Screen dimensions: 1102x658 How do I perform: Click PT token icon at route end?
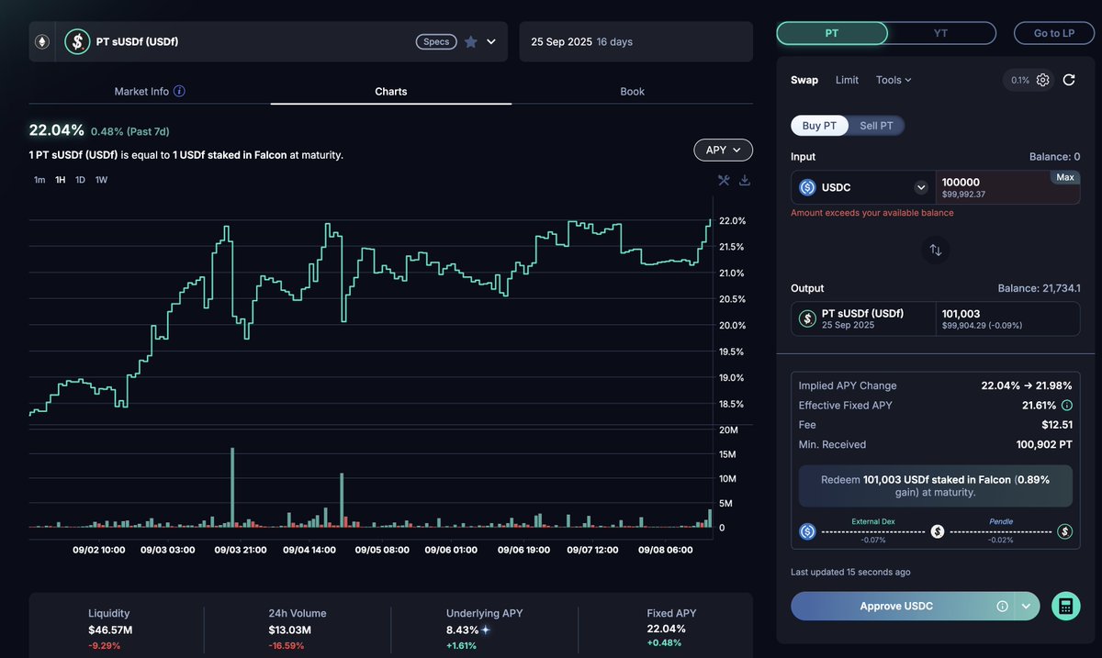pos(1065,531)
